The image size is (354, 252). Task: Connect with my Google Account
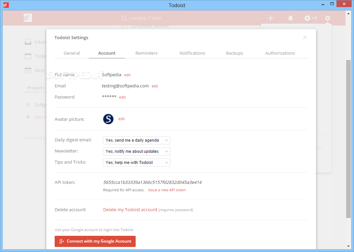(x=95, y=241)
